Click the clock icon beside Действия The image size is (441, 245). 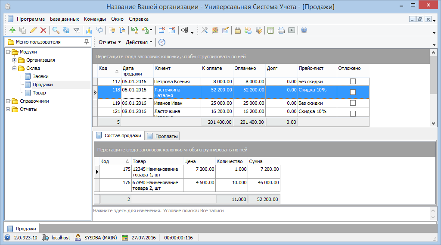click(x=162, y=42)
